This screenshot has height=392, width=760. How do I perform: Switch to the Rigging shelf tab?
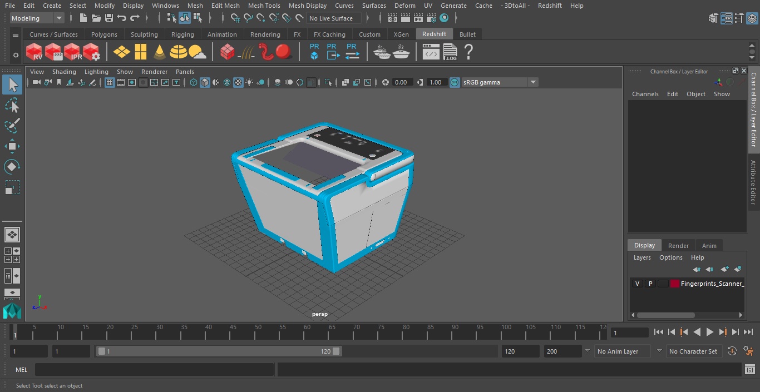tap(182, 34)
